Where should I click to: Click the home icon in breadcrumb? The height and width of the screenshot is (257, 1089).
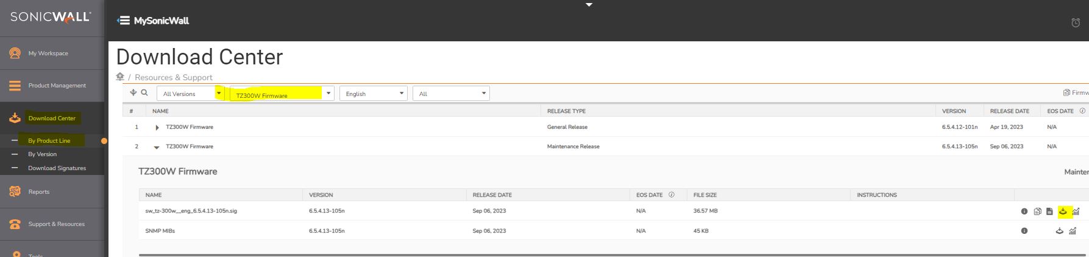(120, 77)
